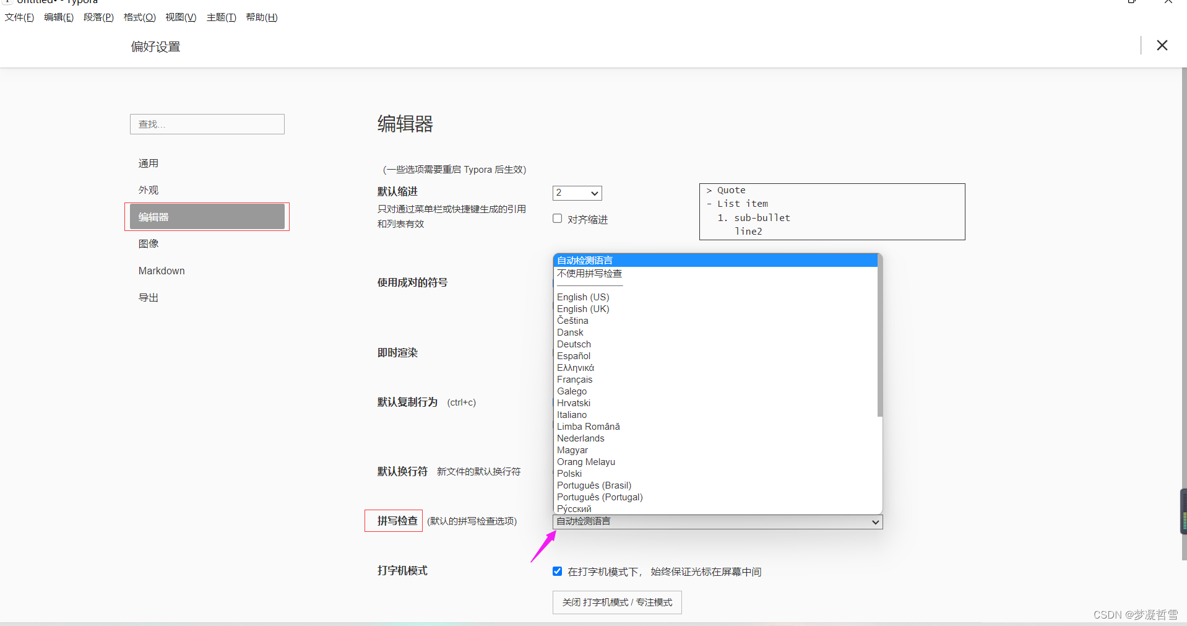Open the 拼写检查 default options combo box

[716, 522]
